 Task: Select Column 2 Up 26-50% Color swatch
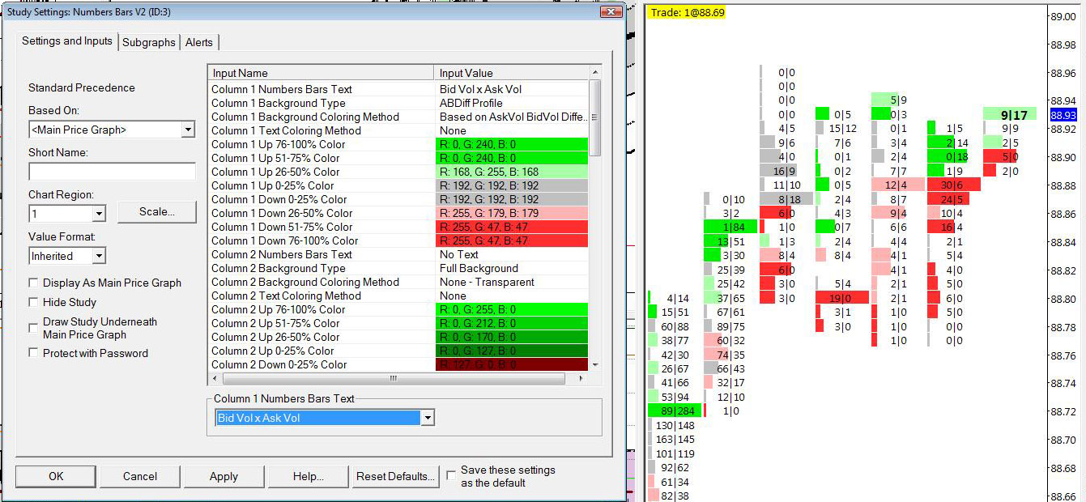[511, 337]
